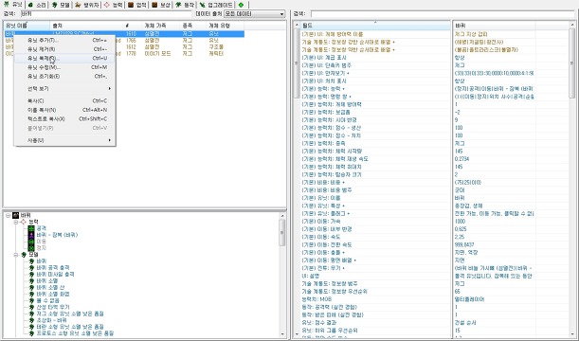Click the empty right-side search field
This screenshot has height=341, width=579.
443,13
